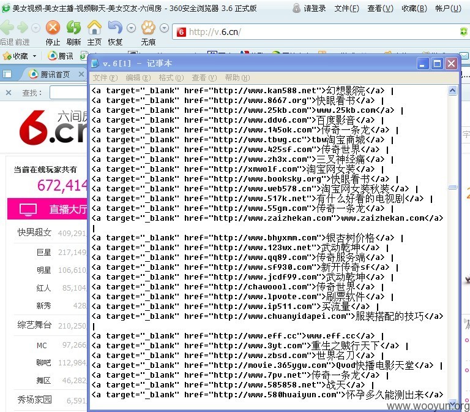Click the Notepad title bar icon
The image size is (470, 412).
coord(95,63)
